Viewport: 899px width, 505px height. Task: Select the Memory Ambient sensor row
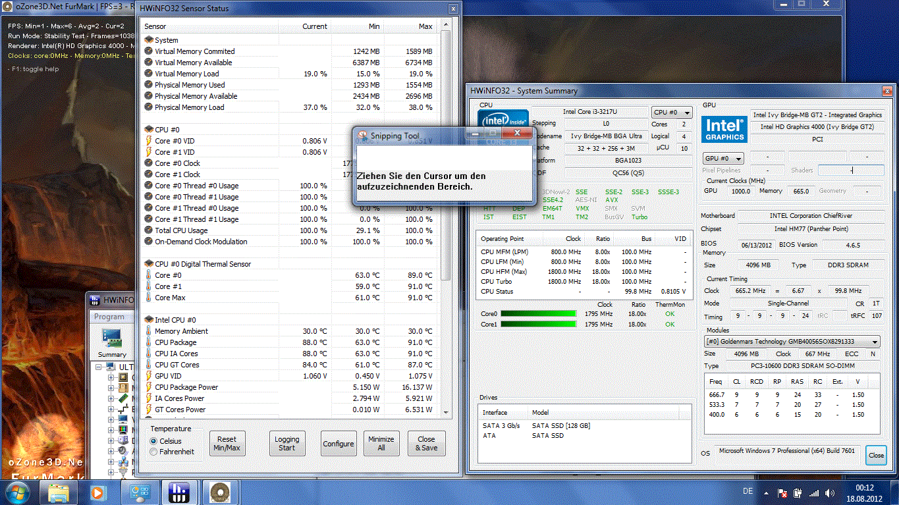pos(290,331)
